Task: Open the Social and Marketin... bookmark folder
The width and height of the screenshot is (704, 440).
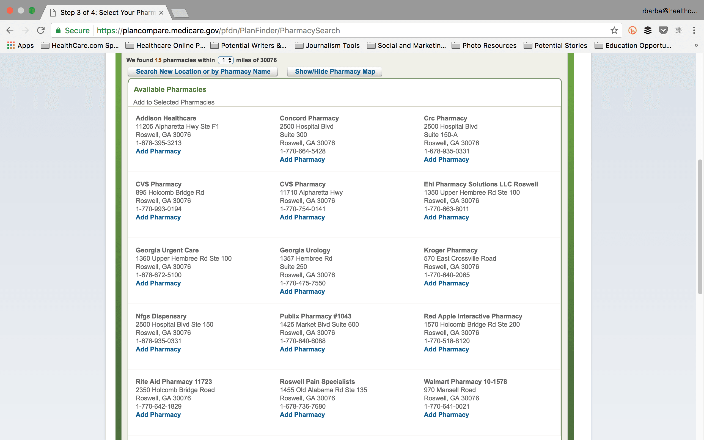Action: (406, 45)
